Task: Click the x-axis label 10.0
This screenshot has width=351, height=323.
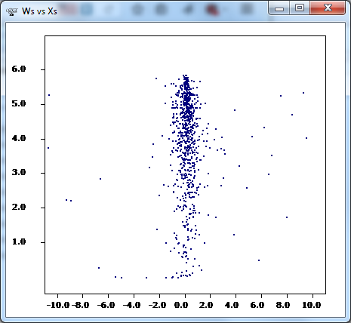Action: pos(312,305)
